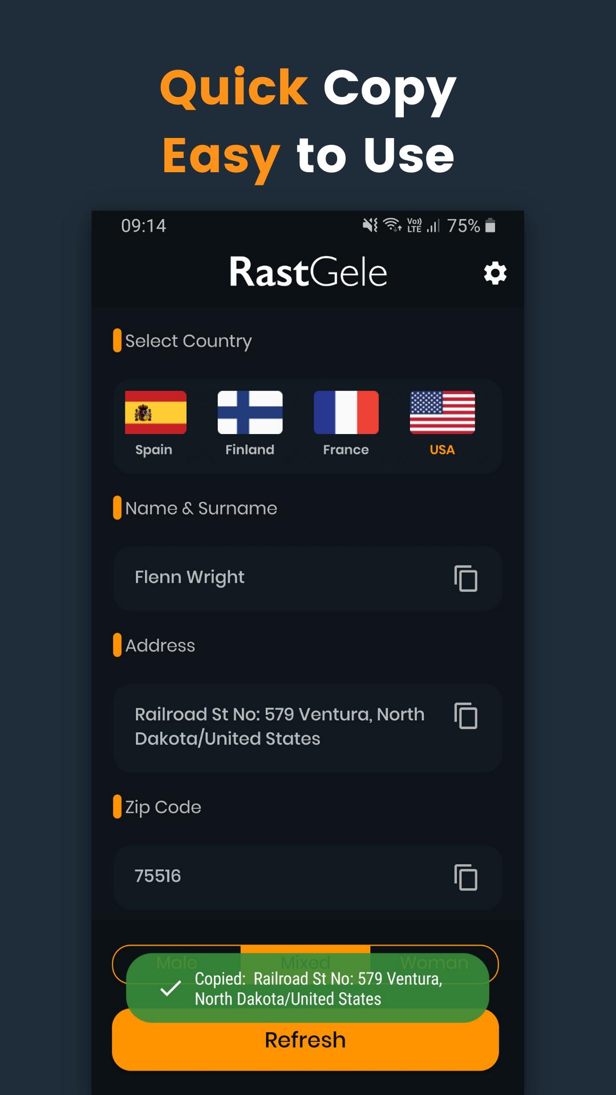Tap the muted sound status icon
The height and width of the screenshot is (1095, 616).
[x=370, y=225]
